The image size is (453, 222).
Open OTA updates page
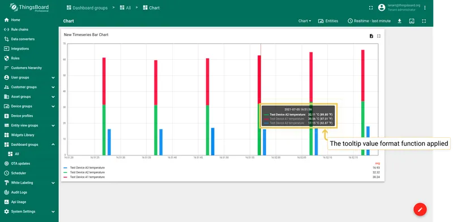pos(29,163)
